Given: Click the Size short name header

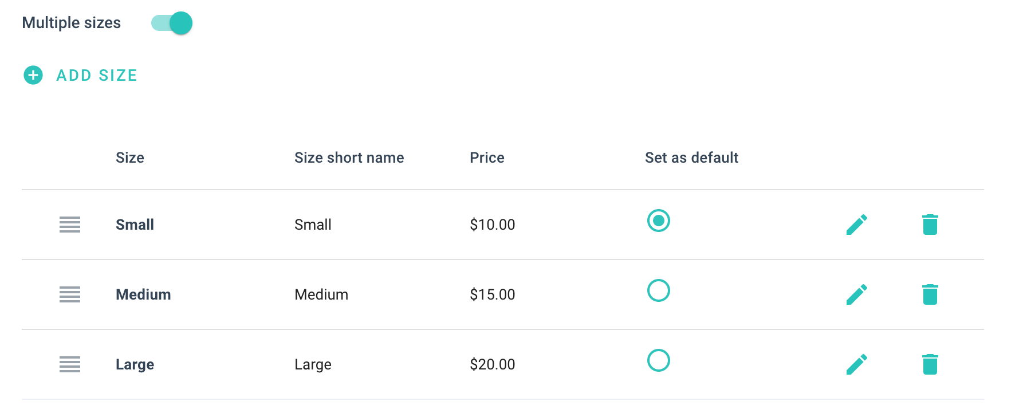Looking at the screenshot, I should click(349, 158).
